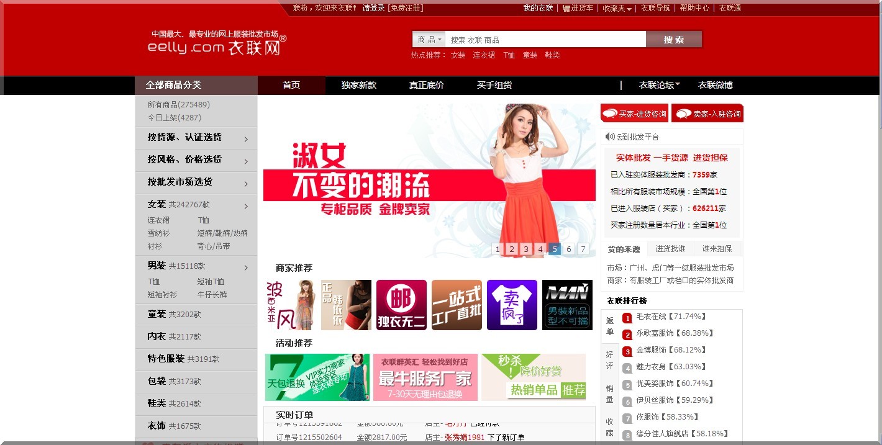Screen dimensions: 882x445
Task: Switch to banner slide 7
Action: tap(583, 249)
